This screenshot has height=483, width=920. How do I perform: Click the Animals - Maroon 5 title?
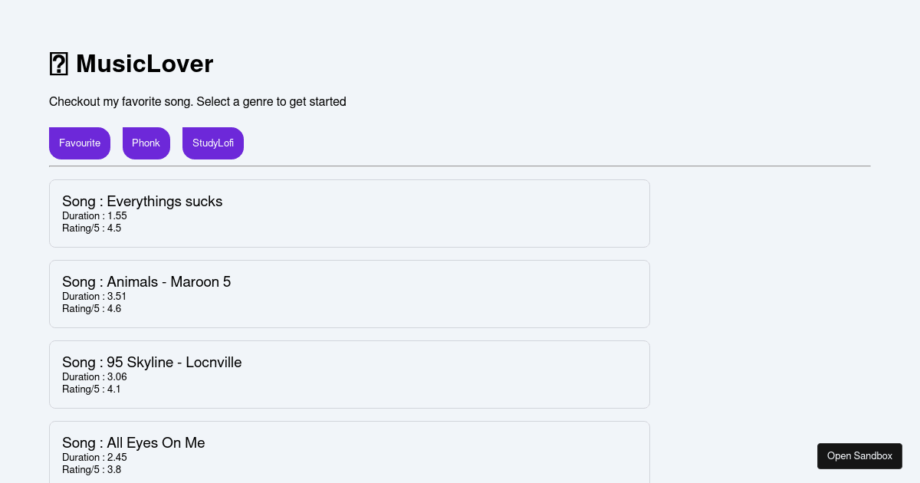(146, 282)
